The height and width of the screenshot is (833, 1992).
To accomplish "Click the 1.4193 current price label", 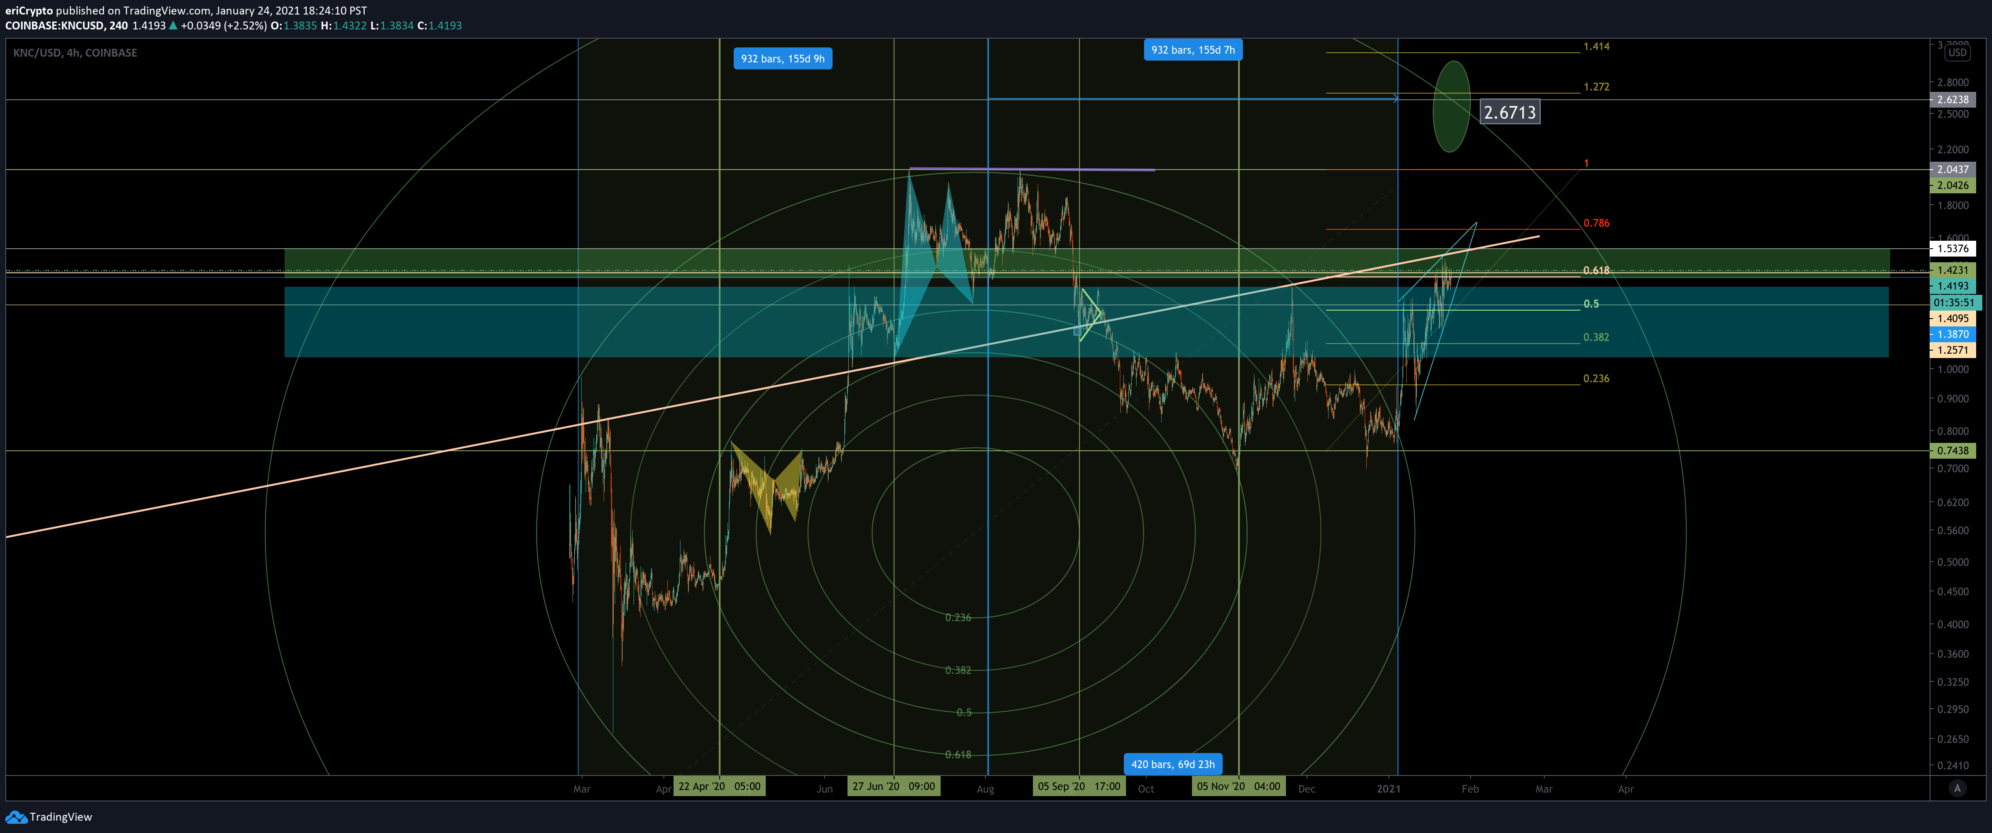I will (x=1952, y=286).
